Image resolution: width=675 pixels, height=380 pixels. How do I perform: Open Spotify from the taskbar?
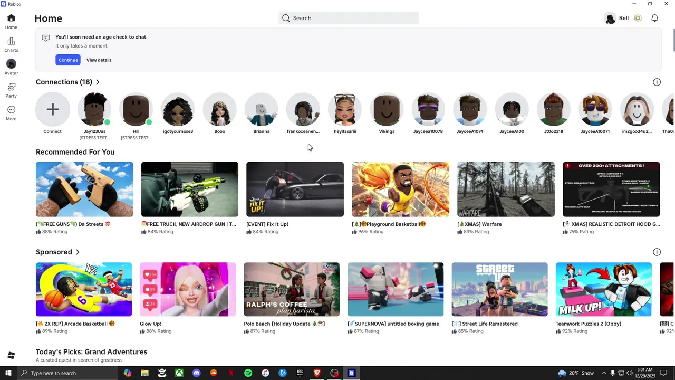coord(248,373)
